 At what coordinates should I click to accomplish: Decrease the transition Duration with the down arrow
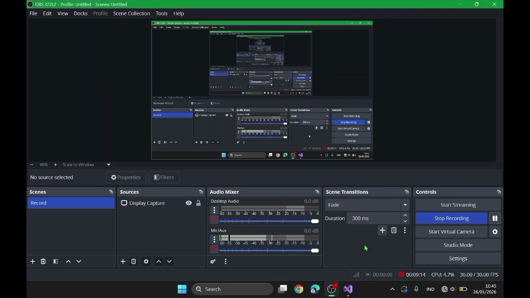pyautogui.click(x=405, y=221)
